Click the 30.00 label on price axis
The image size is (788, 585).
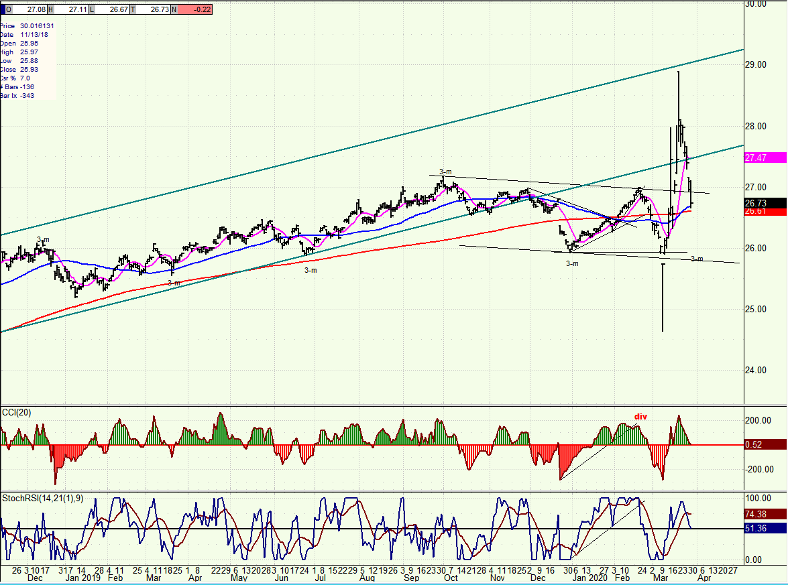(756, 4)
